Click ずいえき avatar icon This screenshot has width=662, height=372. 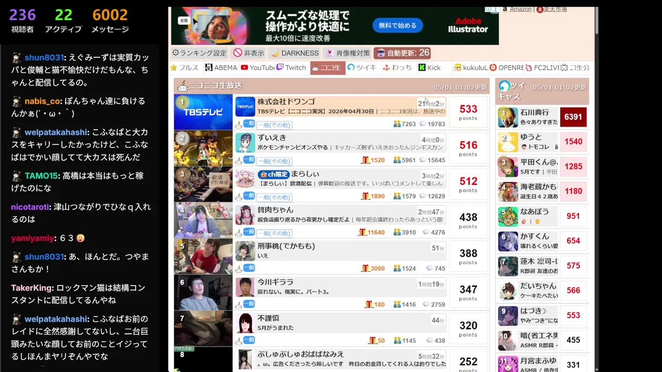tap(245, 143)
